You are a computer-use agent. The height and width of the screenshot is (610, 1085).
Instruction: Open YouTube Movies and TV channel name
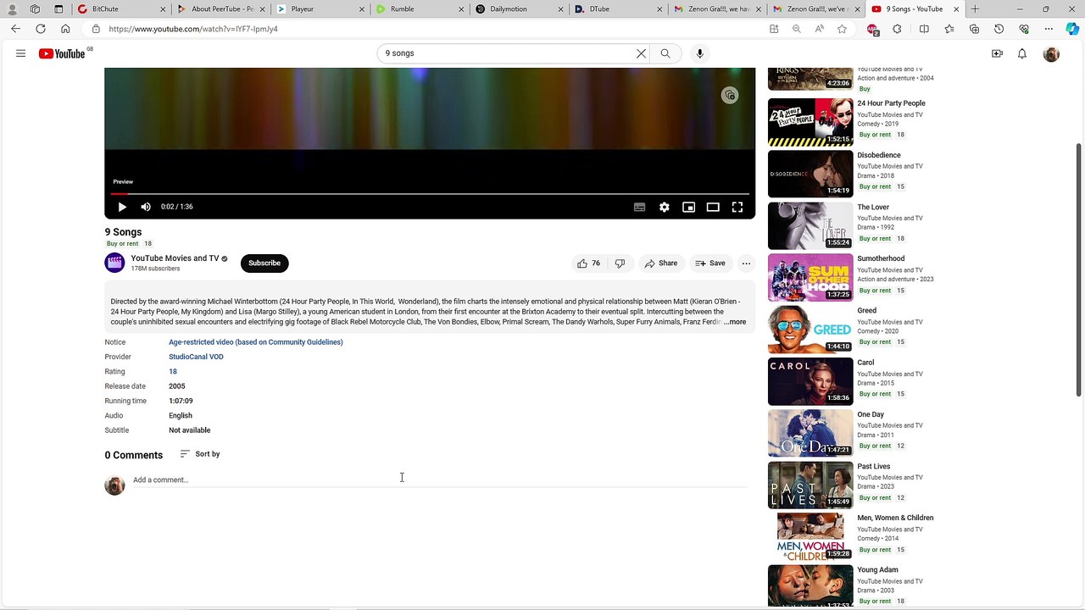175,258
